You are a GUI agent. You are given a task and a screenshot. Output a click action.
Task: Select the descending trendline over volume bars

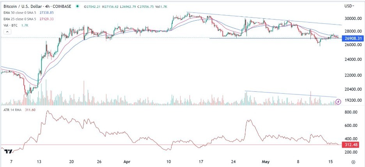point(290,94)
